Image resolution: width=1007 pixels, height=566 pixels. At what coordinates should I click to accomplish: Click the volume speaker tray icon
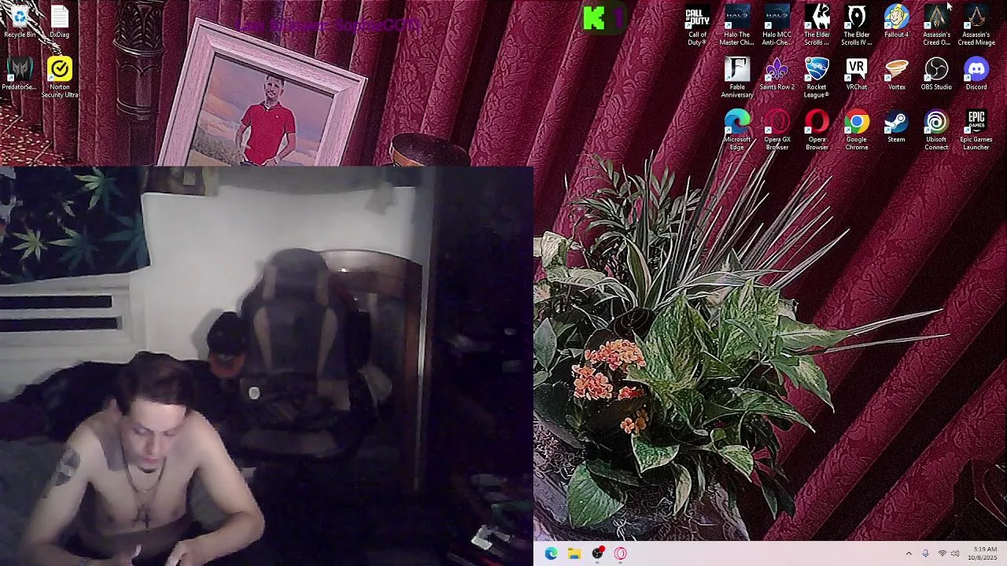(x=955, y=553)
